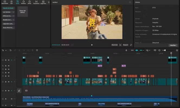Toggle auto snapping in timeline toolbar

click(137, 50)
